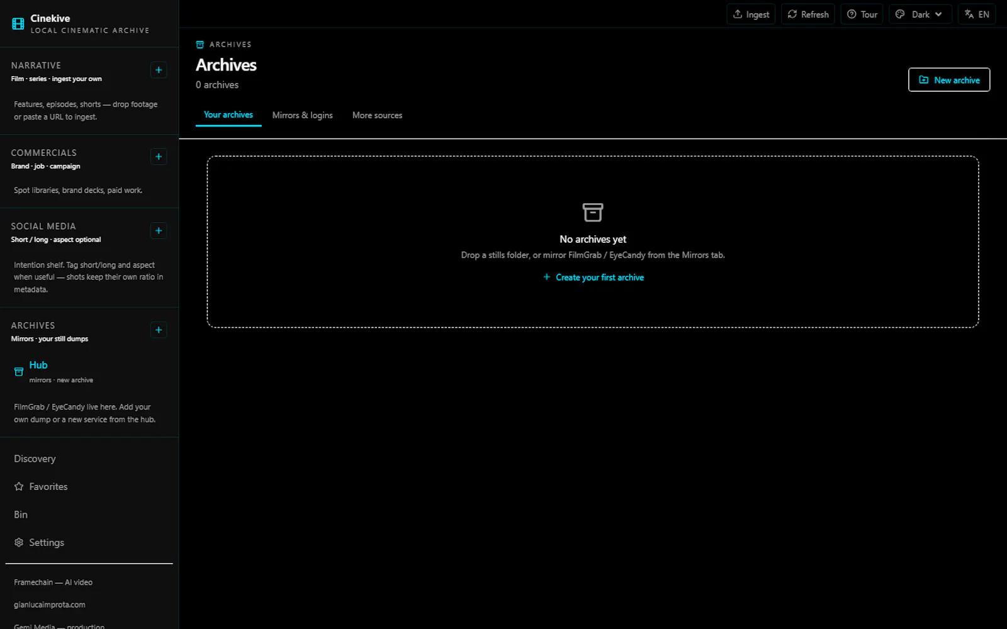The height and width of the screenshot is (629, 1007).
Task: Click plus icon next to Social Media
Action: pos(159,231)
